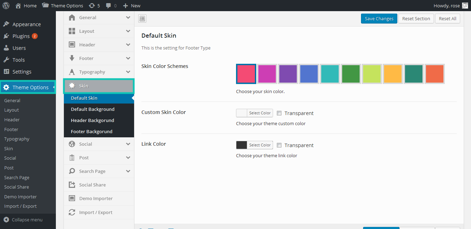
Task: Open Search Page in left admin submenu
Action: [17, 177]
